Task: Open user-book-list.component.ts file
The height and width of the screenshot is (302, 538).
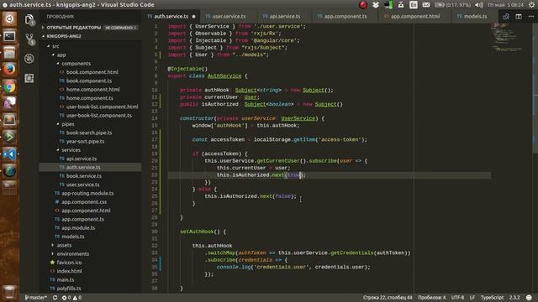Action: pyautogui.click(x=99, y=116)
